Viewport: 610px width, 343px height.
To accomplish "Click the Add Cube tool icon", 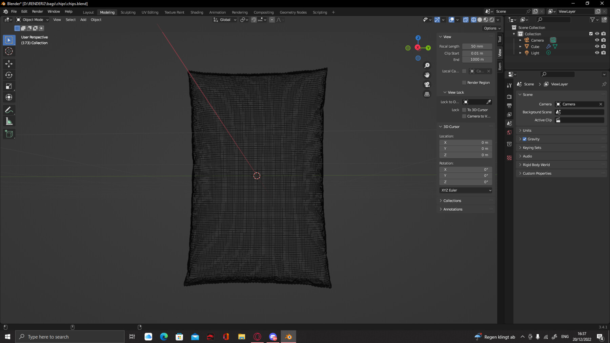I will pyautogui.click(x=9, y=134).
